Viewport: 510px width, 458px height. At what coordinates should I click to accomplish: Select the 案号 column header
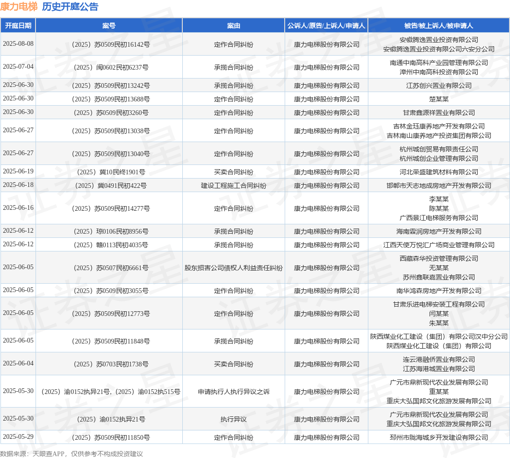coord(109,25)
